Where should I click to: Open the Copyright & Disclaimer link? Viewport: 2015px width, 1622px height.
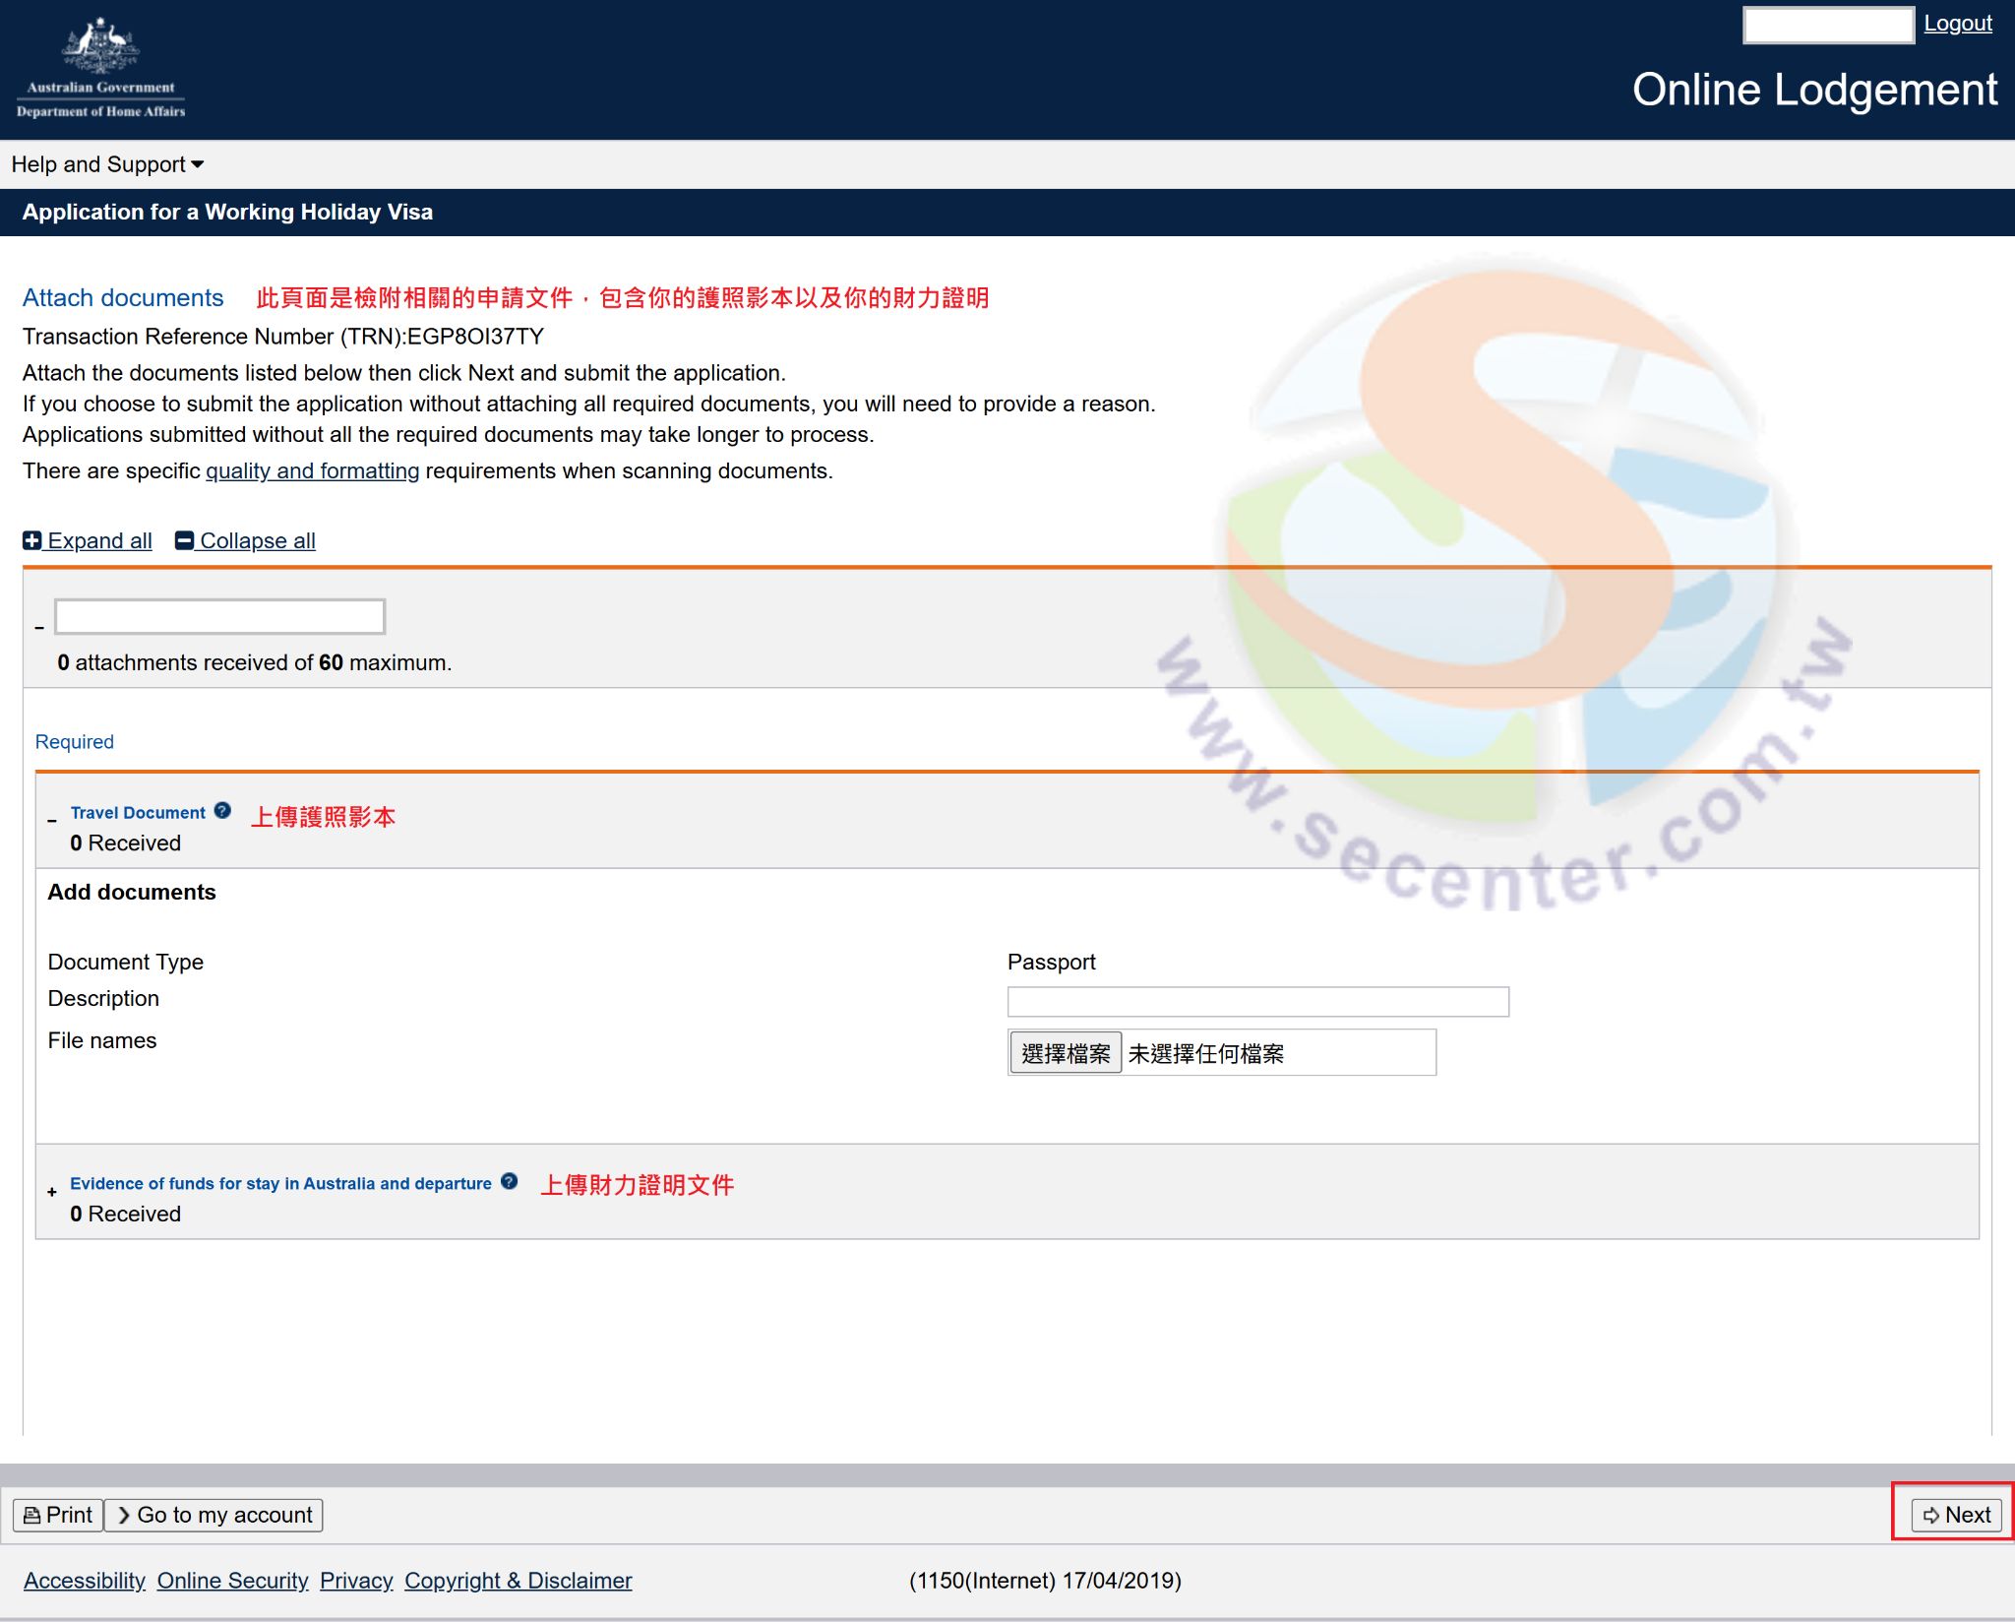[x=518, y=1581]
